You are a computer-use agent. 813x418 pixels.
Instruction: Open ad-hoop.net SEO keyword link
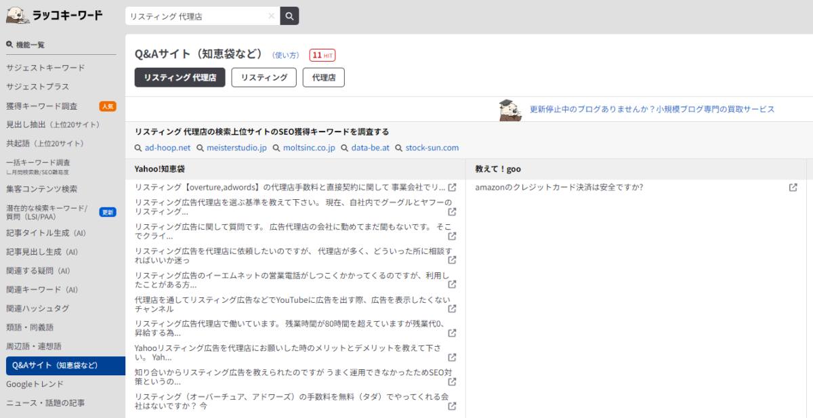pyautogui.click(x=167, y=148)
